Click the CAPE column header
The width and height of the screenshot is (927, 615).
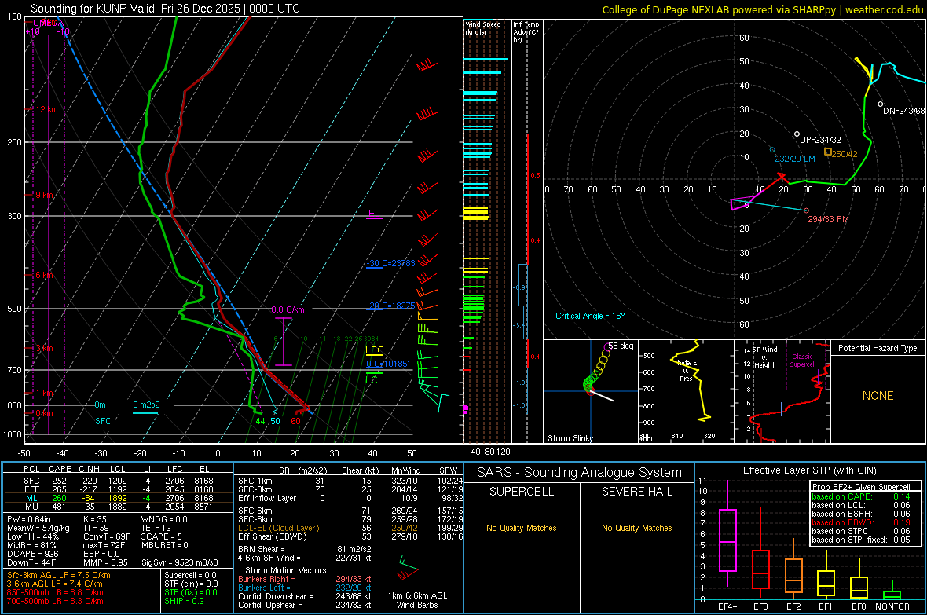click(x=60, y=469)
